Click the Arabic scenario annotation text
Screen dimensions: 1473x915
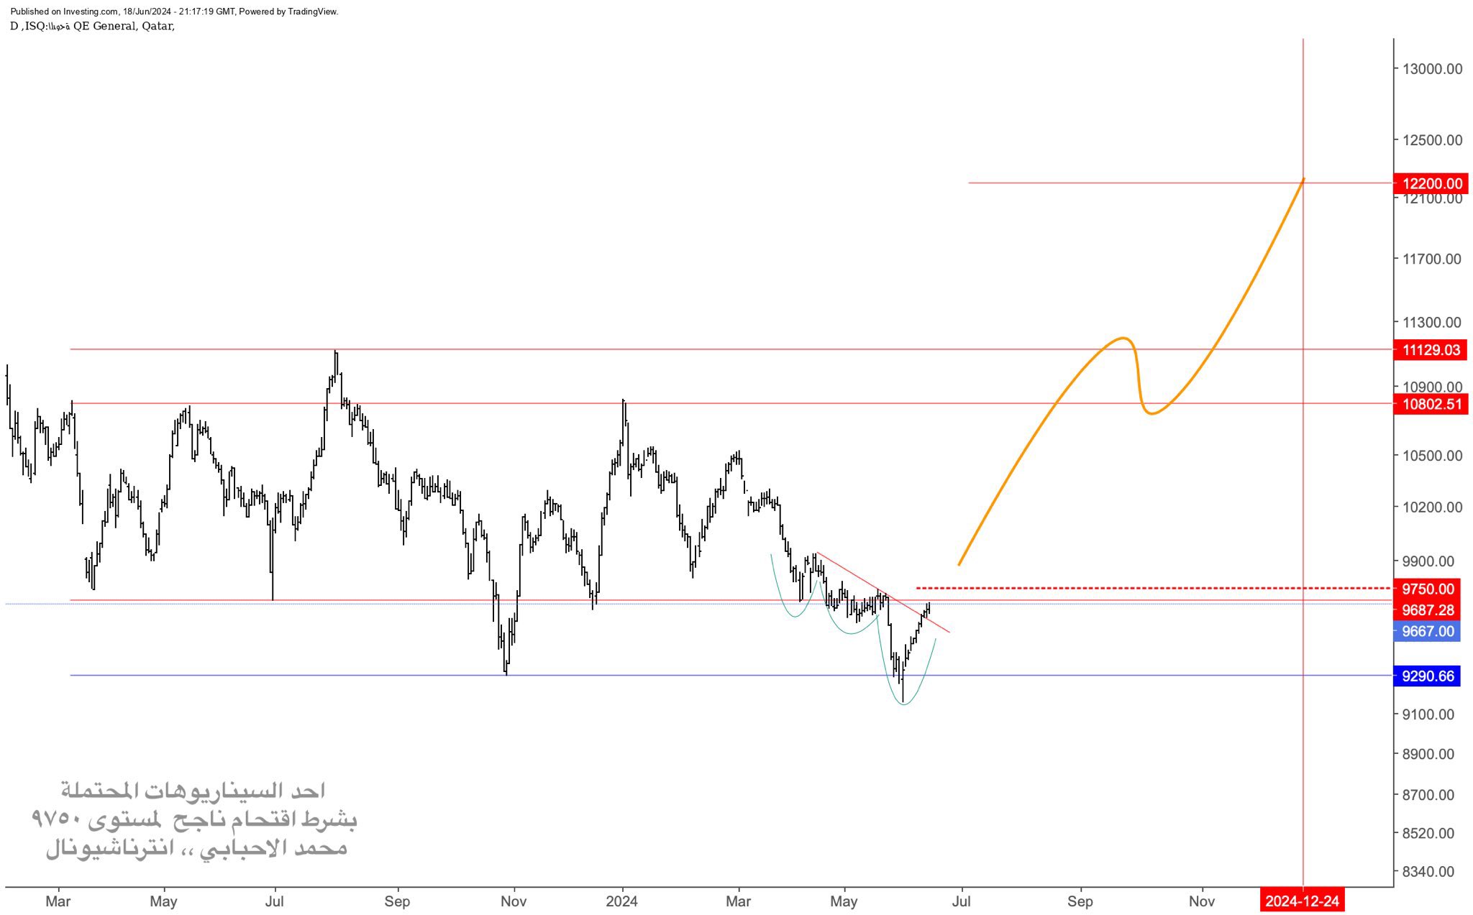click(x=194, y=819)
